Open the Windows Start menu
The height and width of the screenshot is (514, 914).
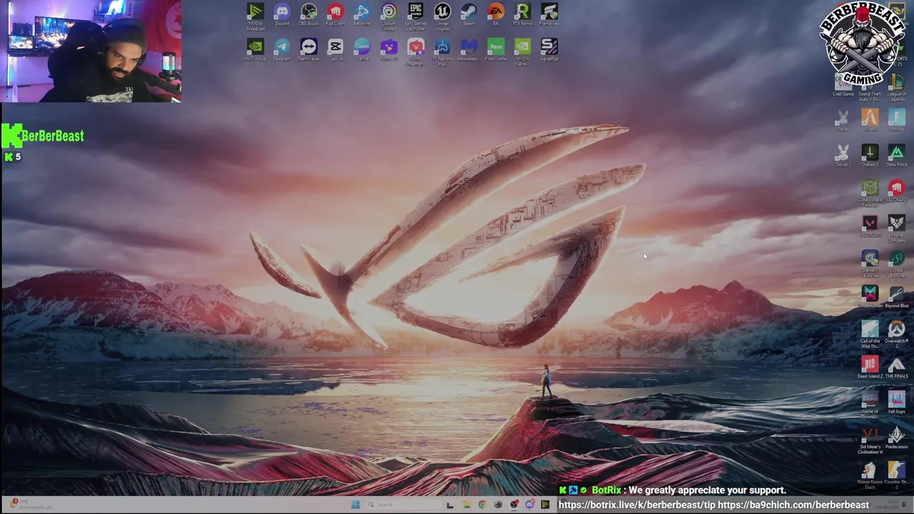tap(355, 505)
